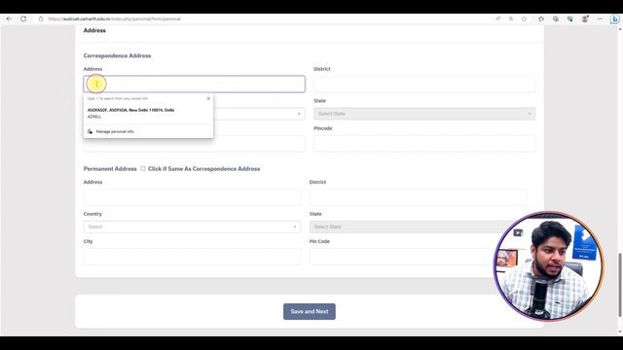Click the Correspondence Address heading
The image size is (623, 350).
click(117, 56)
